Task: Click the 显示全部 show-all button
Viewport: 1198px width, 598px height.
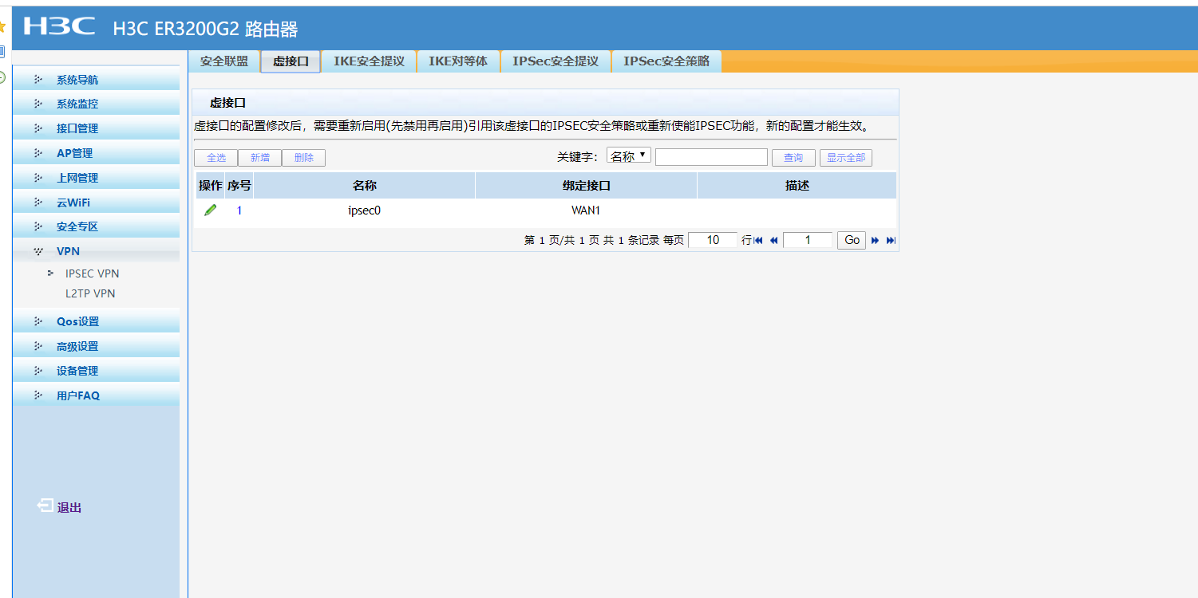Action: [x=846, y=158]
